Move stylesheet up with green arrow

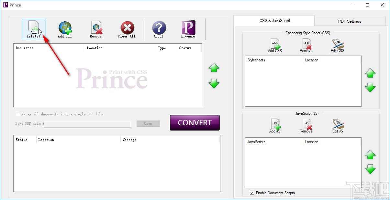click(370, 73)
